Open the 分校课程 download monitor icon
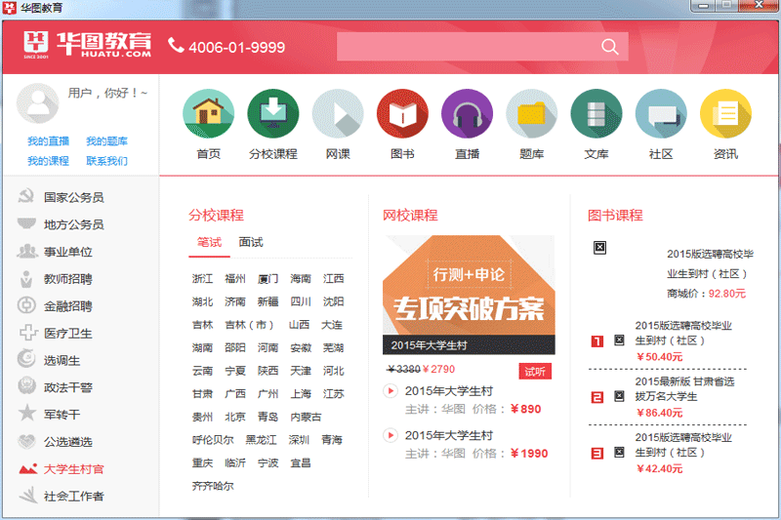781x520 pixels. (x=273, y=113)
